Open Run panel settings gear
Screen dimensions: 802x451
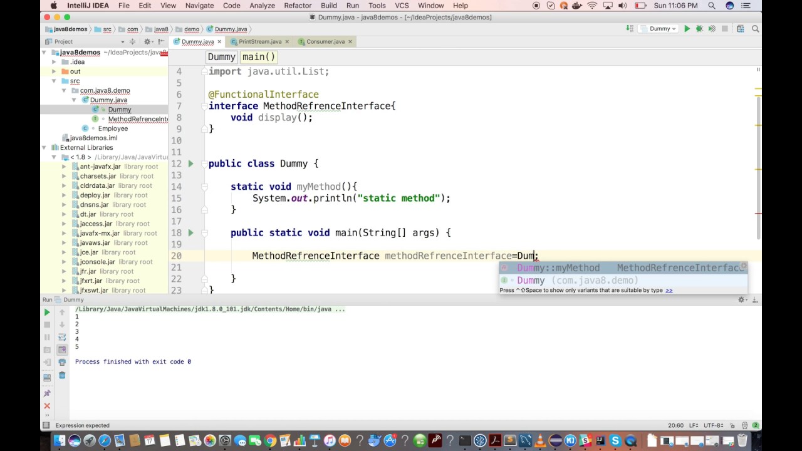[742, 300]
